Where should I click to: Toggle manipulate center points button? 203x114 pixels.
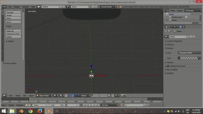66,96
